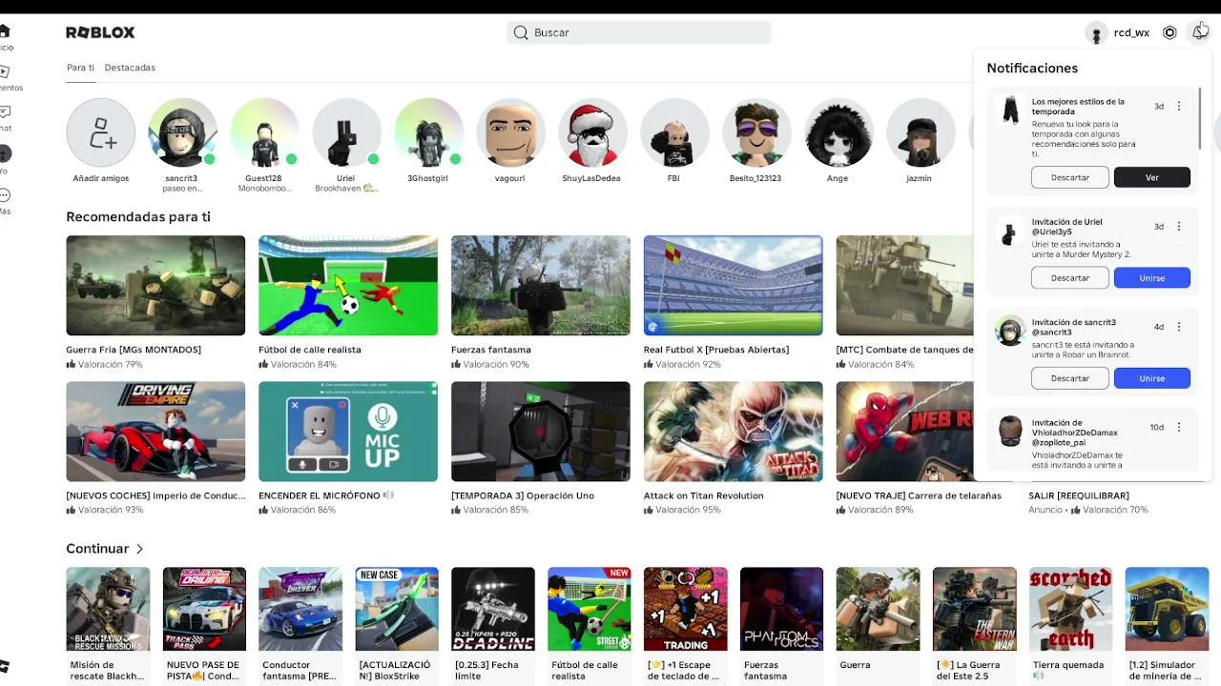Open friend Ange's avatar
Screen dimensions: 1221x686
(x=838, y=132)
